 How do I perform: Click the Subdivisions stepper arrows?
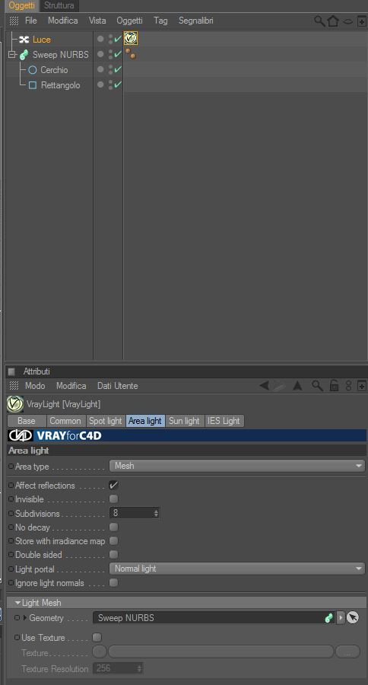(156, 513)
